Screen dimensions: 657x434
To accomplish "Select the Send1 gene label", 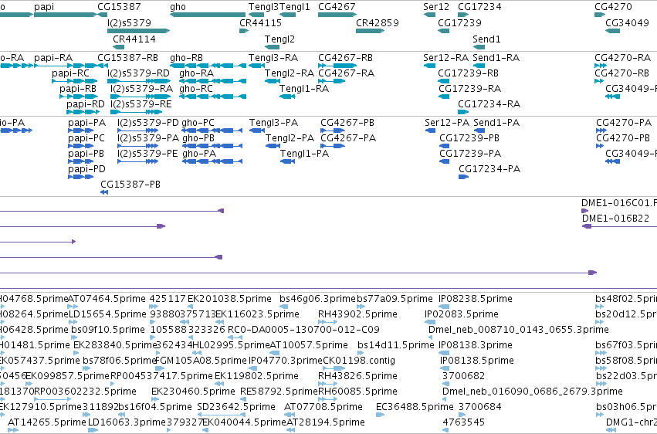I will (x=486, y=39).
